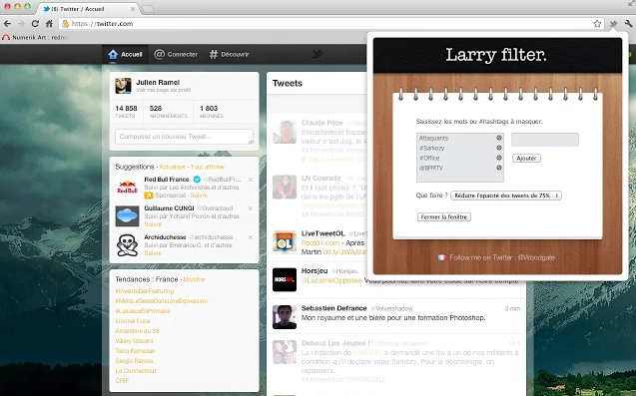The image size is (636, 396).
Task: Open the #InventeDesFeaturing trend
Action: [x=145, y=291]
